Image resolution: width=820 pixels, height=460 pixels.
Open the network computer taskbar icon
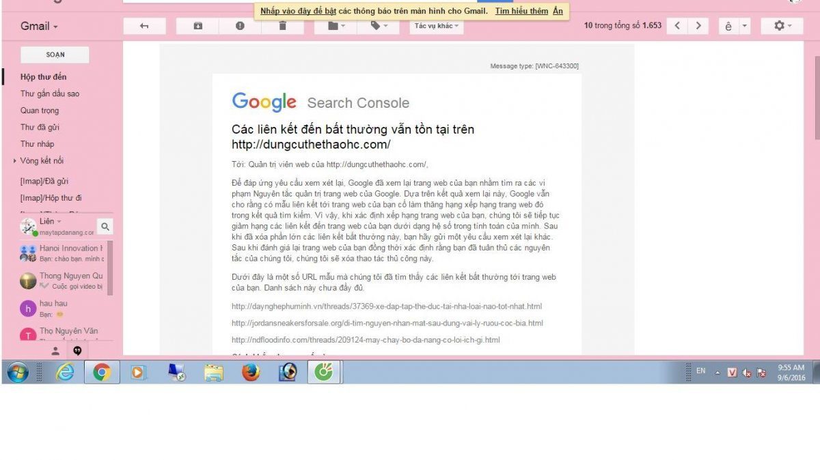pyautogui.click(x=176, y=372)
